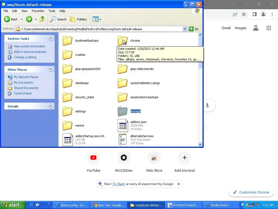Open Views dropdown arrow
Image resolution: width=278 pixels, height=209 pixels.
tap(100, 19)
